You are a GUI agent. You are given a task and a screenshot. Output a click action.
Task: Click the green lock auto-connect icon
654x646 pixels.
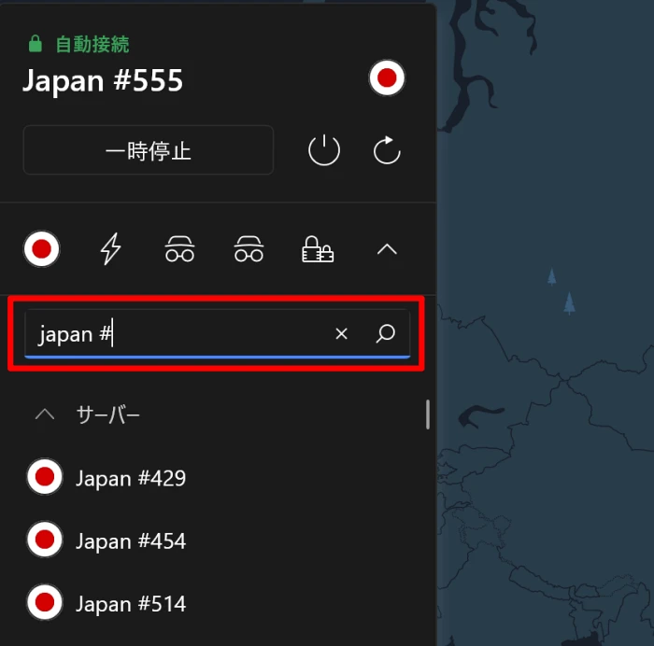36,44
